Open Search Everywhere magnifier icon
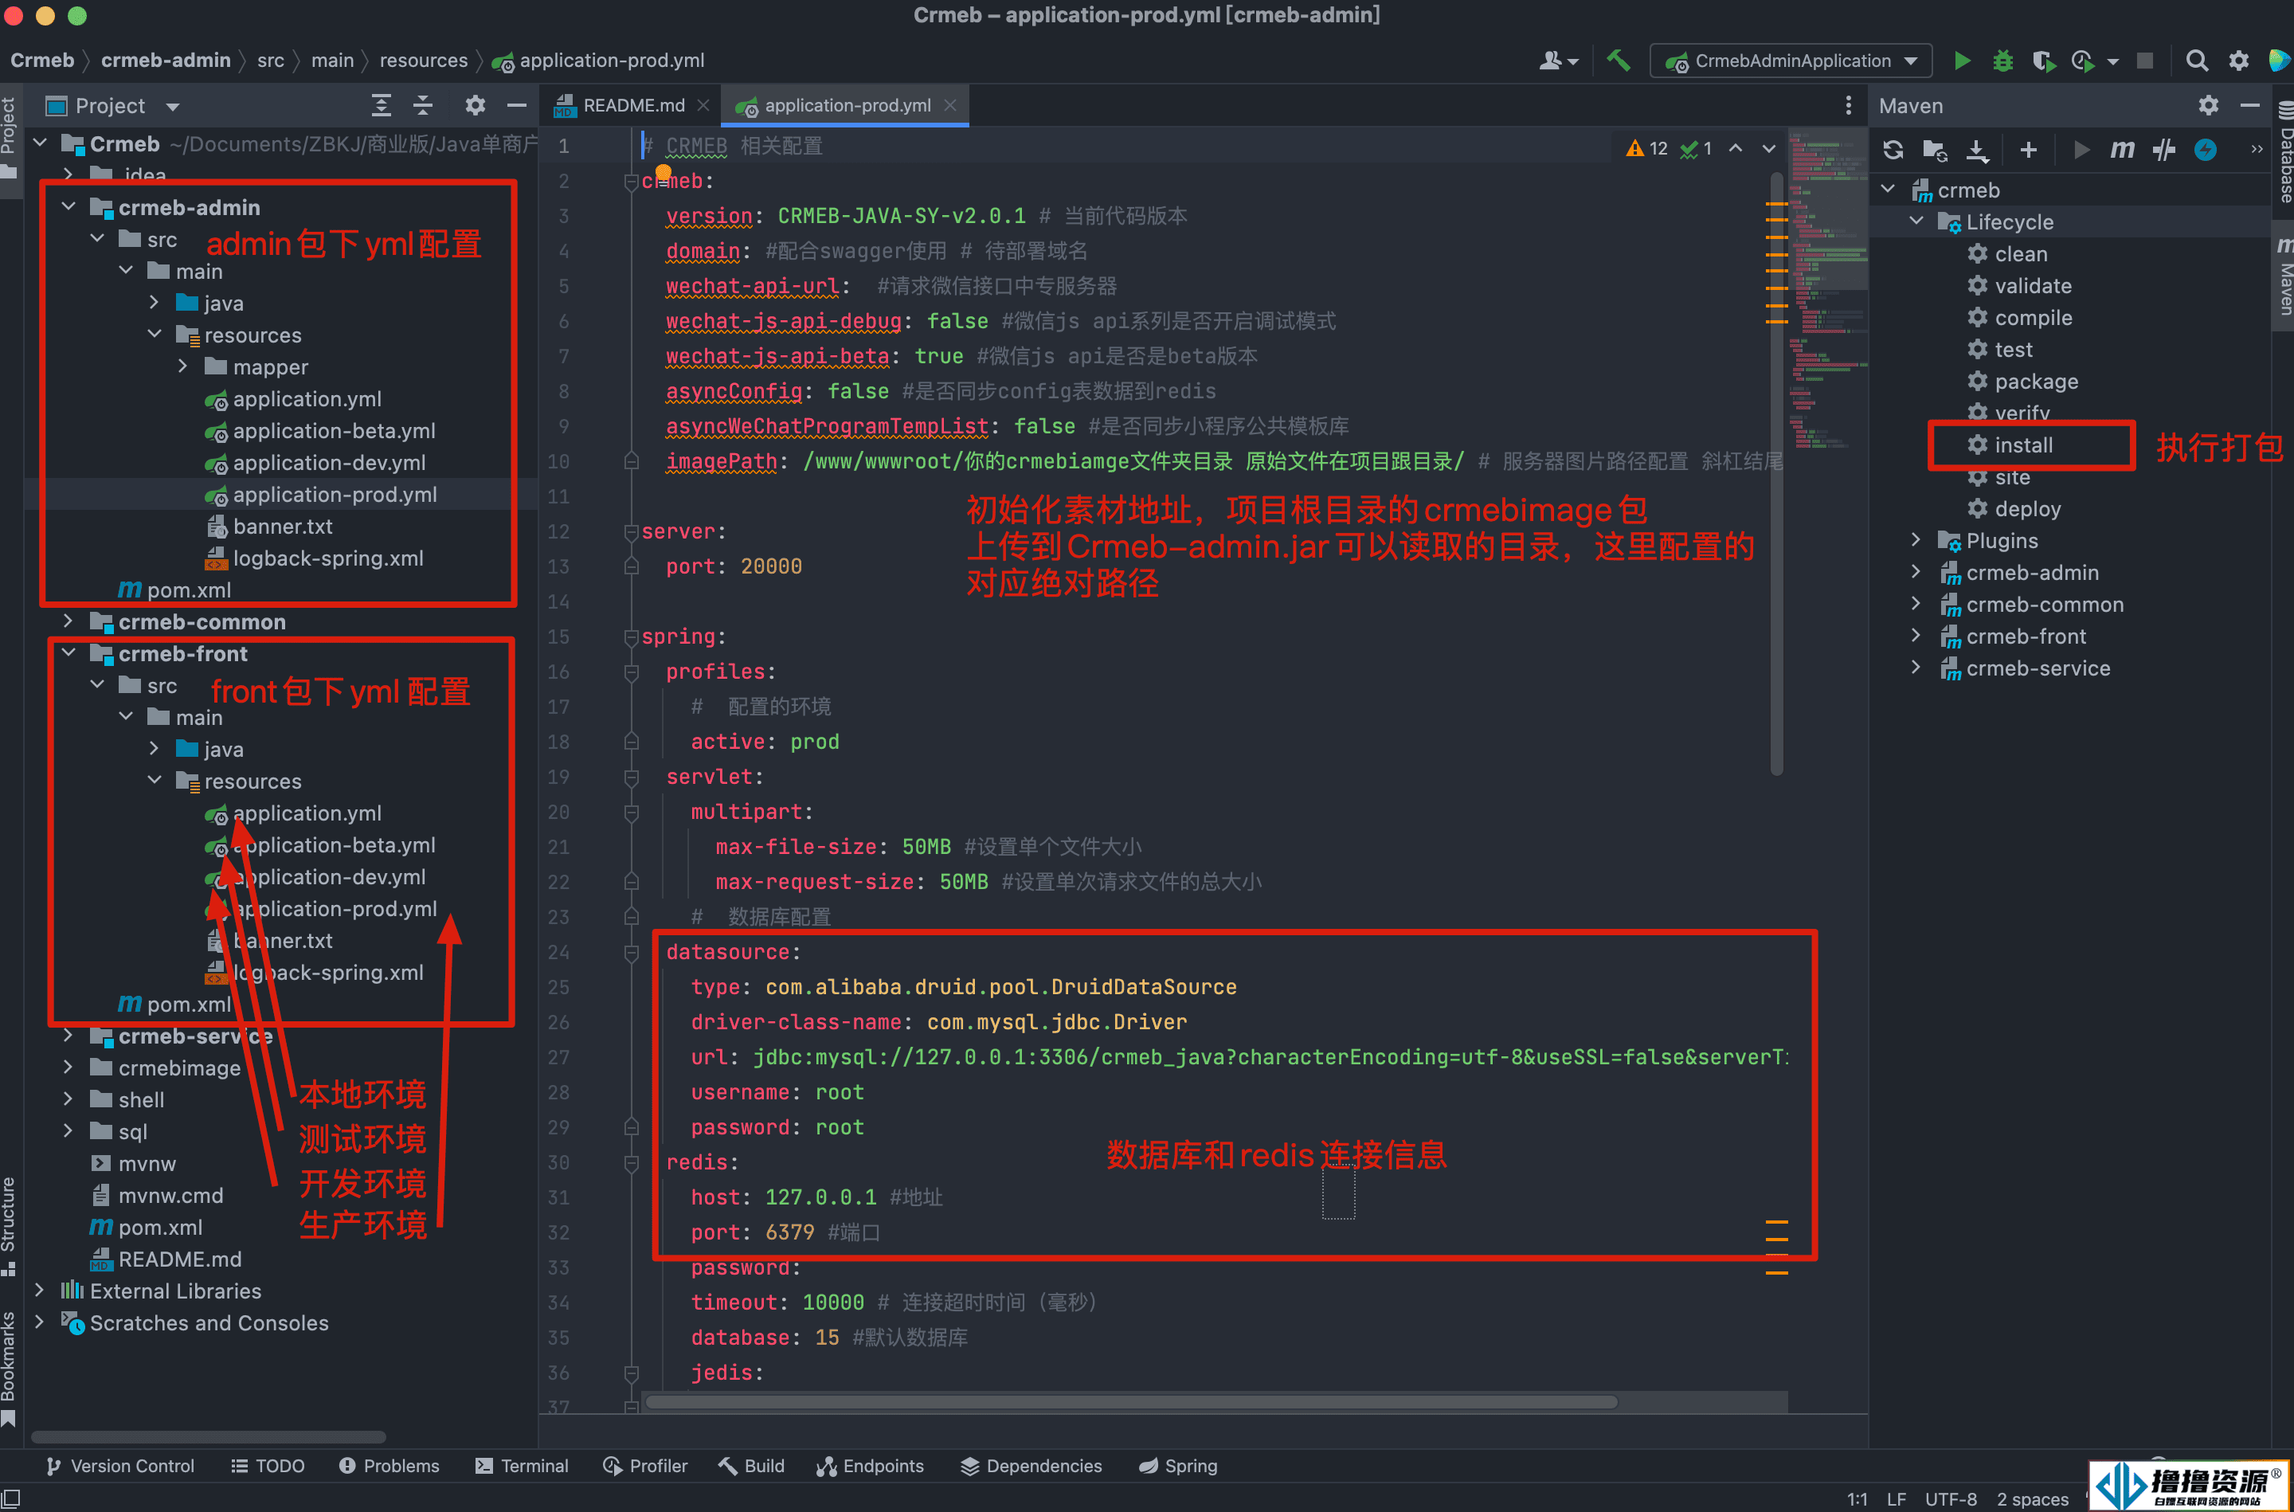Viewport: 2294px width, 1512px height. pos(2197,61)
